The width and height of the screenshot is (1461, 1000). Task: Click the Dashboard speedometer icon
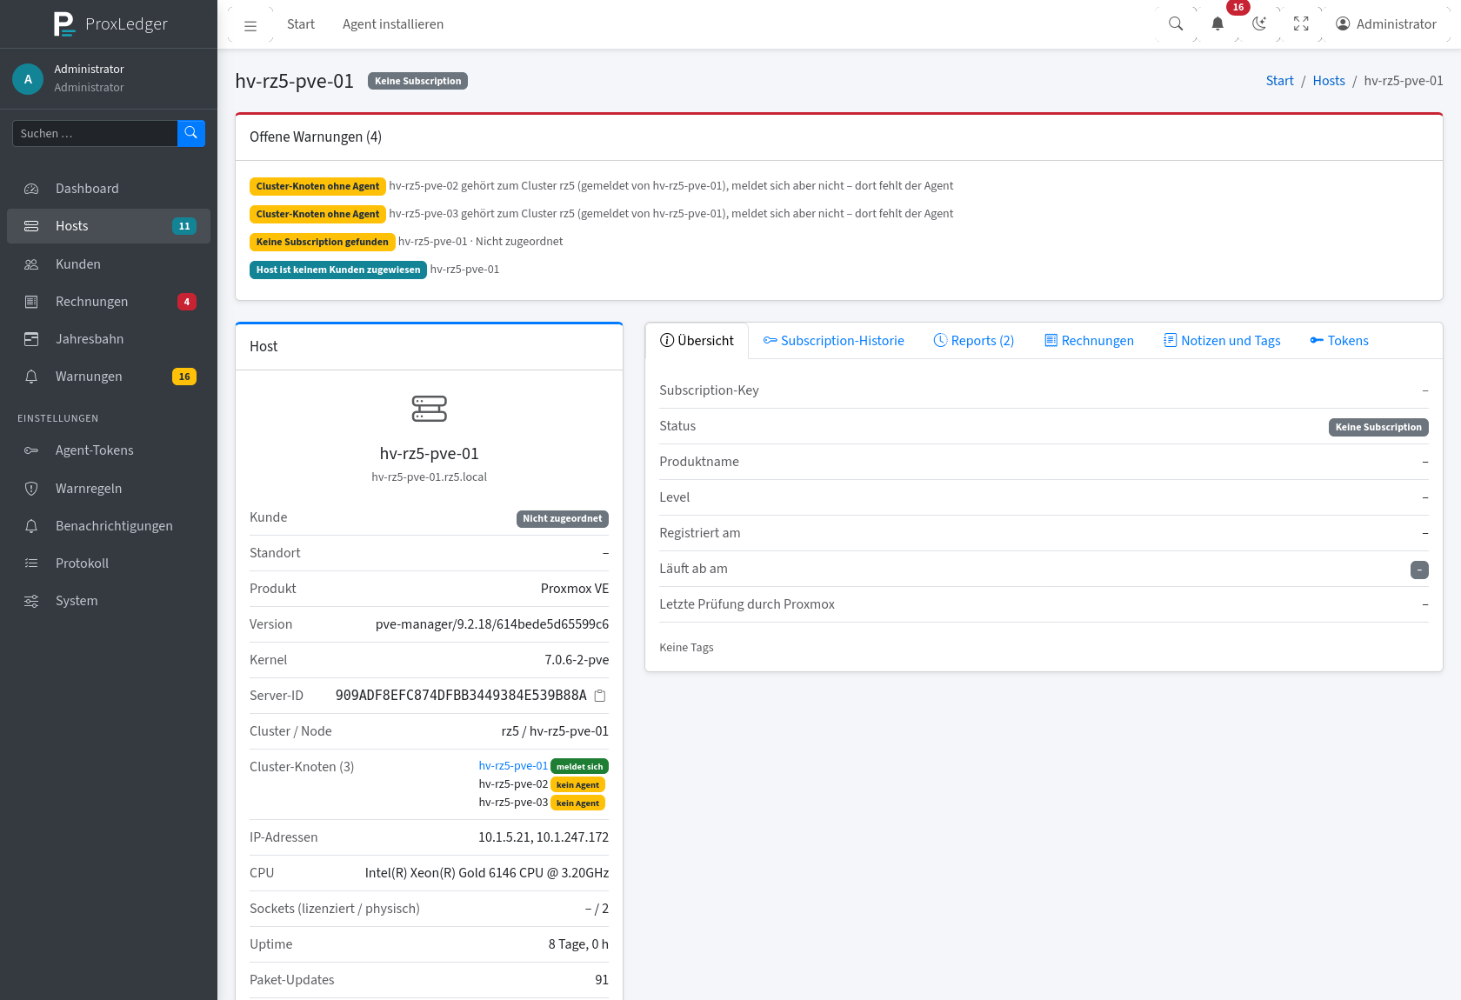point(31,189)
